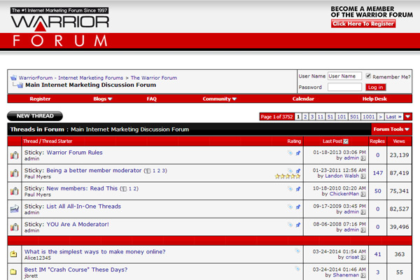Go to last post icon next to Shaneman
This screenshot has height=280, width=420.
click(x=363, y=275)
